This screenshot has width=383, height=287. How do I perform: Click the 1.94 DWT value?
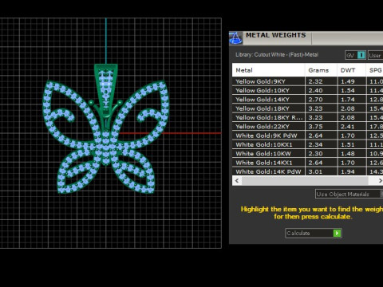[348, 171]
